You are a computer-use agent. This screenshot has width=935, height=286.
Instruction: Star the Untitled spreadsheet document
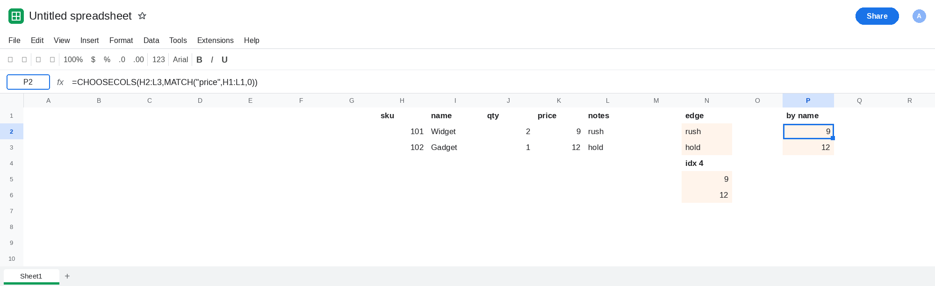(142, 16)
